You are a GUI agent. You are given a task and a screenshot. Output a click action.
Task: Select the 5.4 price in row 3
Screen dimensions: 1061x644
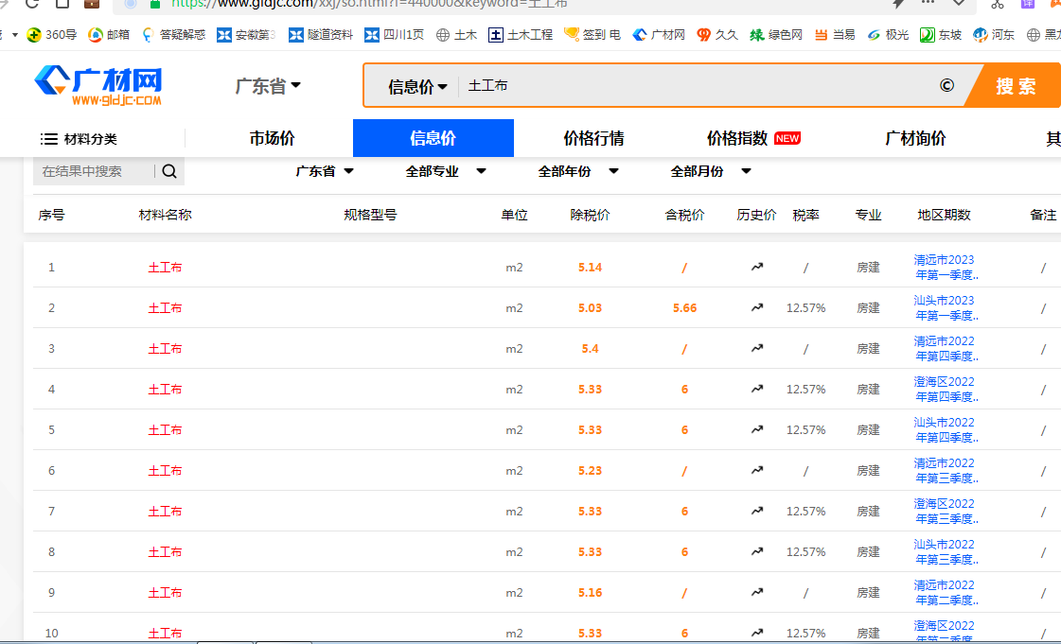coord(590,349)
